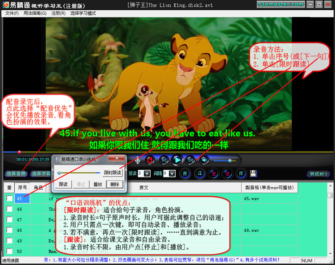Click the red replay loop button

click(150, 160)
